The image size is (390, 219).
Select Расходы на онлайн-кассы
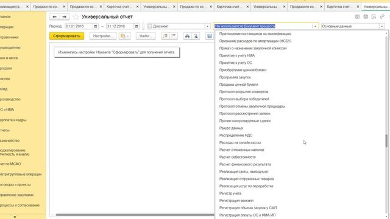click(240, 142)
